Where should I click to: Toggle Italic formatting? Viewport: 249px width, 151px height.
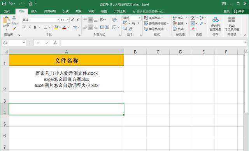pyautogui.click(x=30, y=27)
